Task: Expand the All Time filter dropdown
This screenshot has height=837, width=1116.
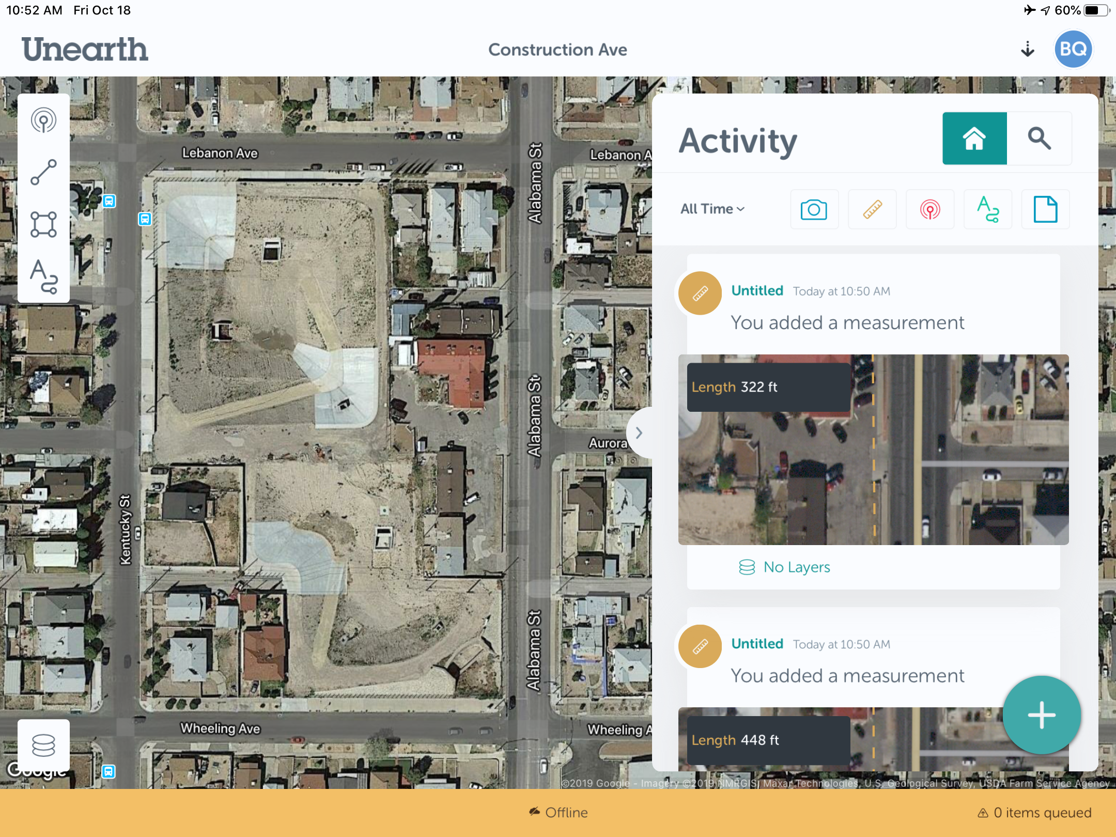Action: 712,209
